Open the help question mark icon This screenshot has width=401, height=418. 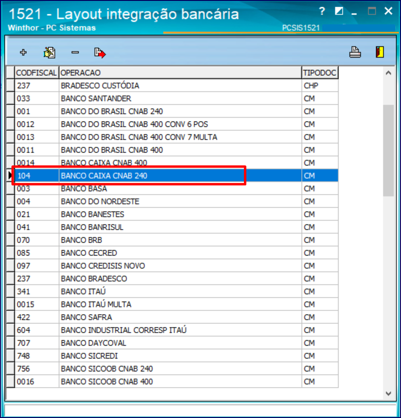point(322,11)
